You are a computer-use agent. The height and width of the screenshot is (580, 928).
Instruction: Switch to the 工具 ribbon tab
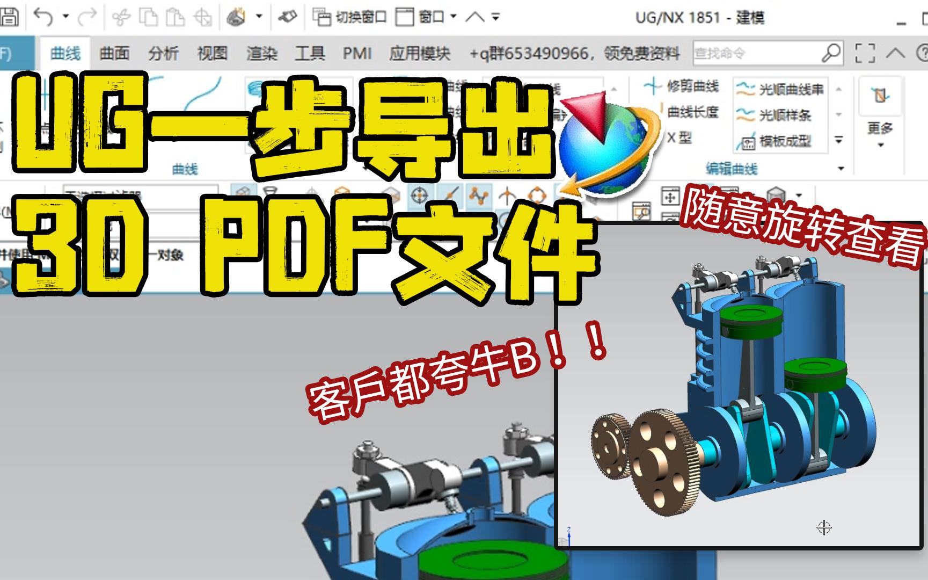(310, 53)
